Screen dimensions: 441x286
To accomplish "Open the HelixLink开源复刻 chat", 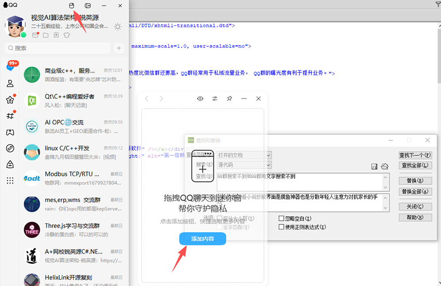I will pyautogui.click(x=74, y=280).
